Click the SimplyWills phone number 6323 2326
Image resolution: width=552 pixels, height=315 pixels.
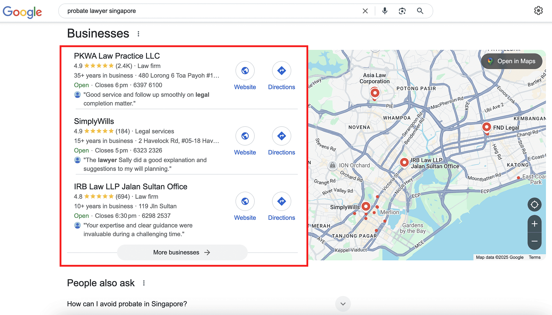click(x=147, y=150)
